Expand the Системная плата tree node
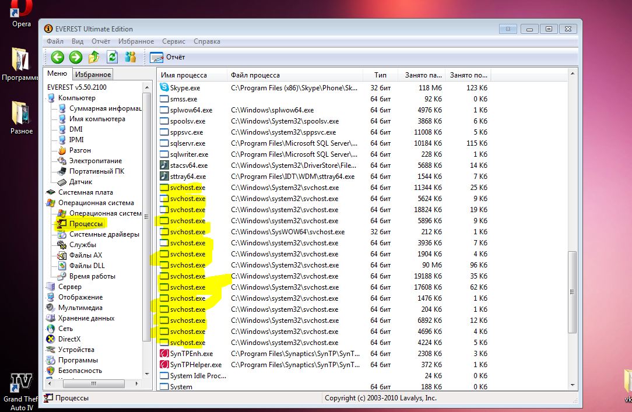Screen dimensions: 632x412 click(x=85, y=192)
